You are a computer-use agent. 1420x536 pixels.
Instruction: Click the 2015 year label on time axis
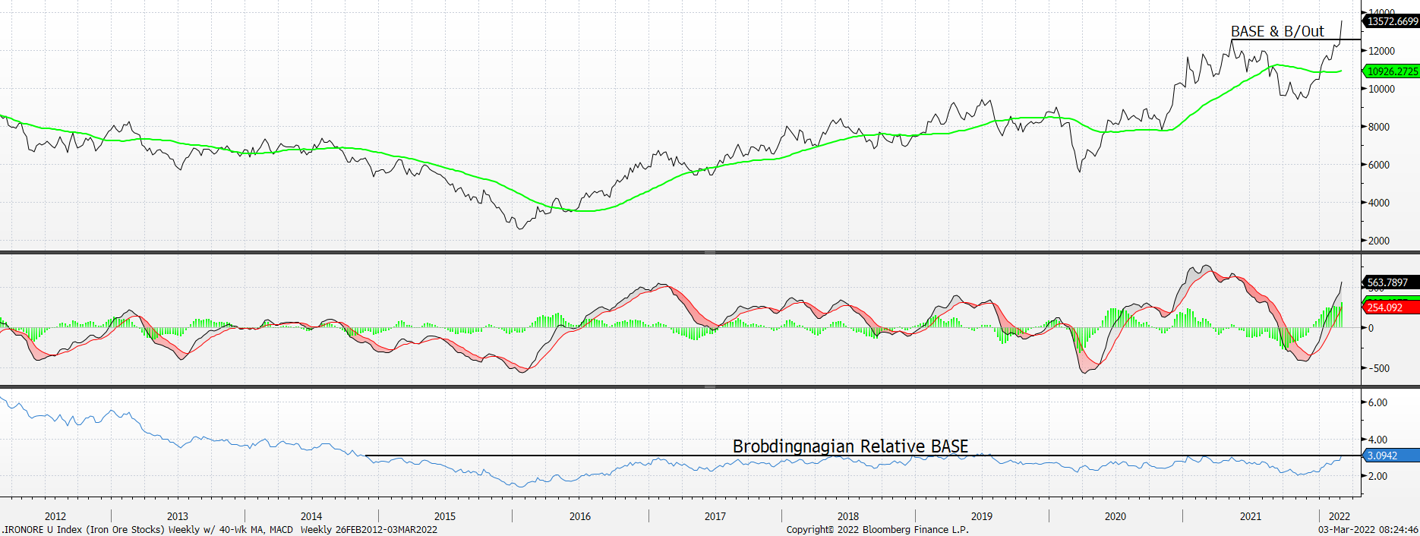tap(445, 516)
